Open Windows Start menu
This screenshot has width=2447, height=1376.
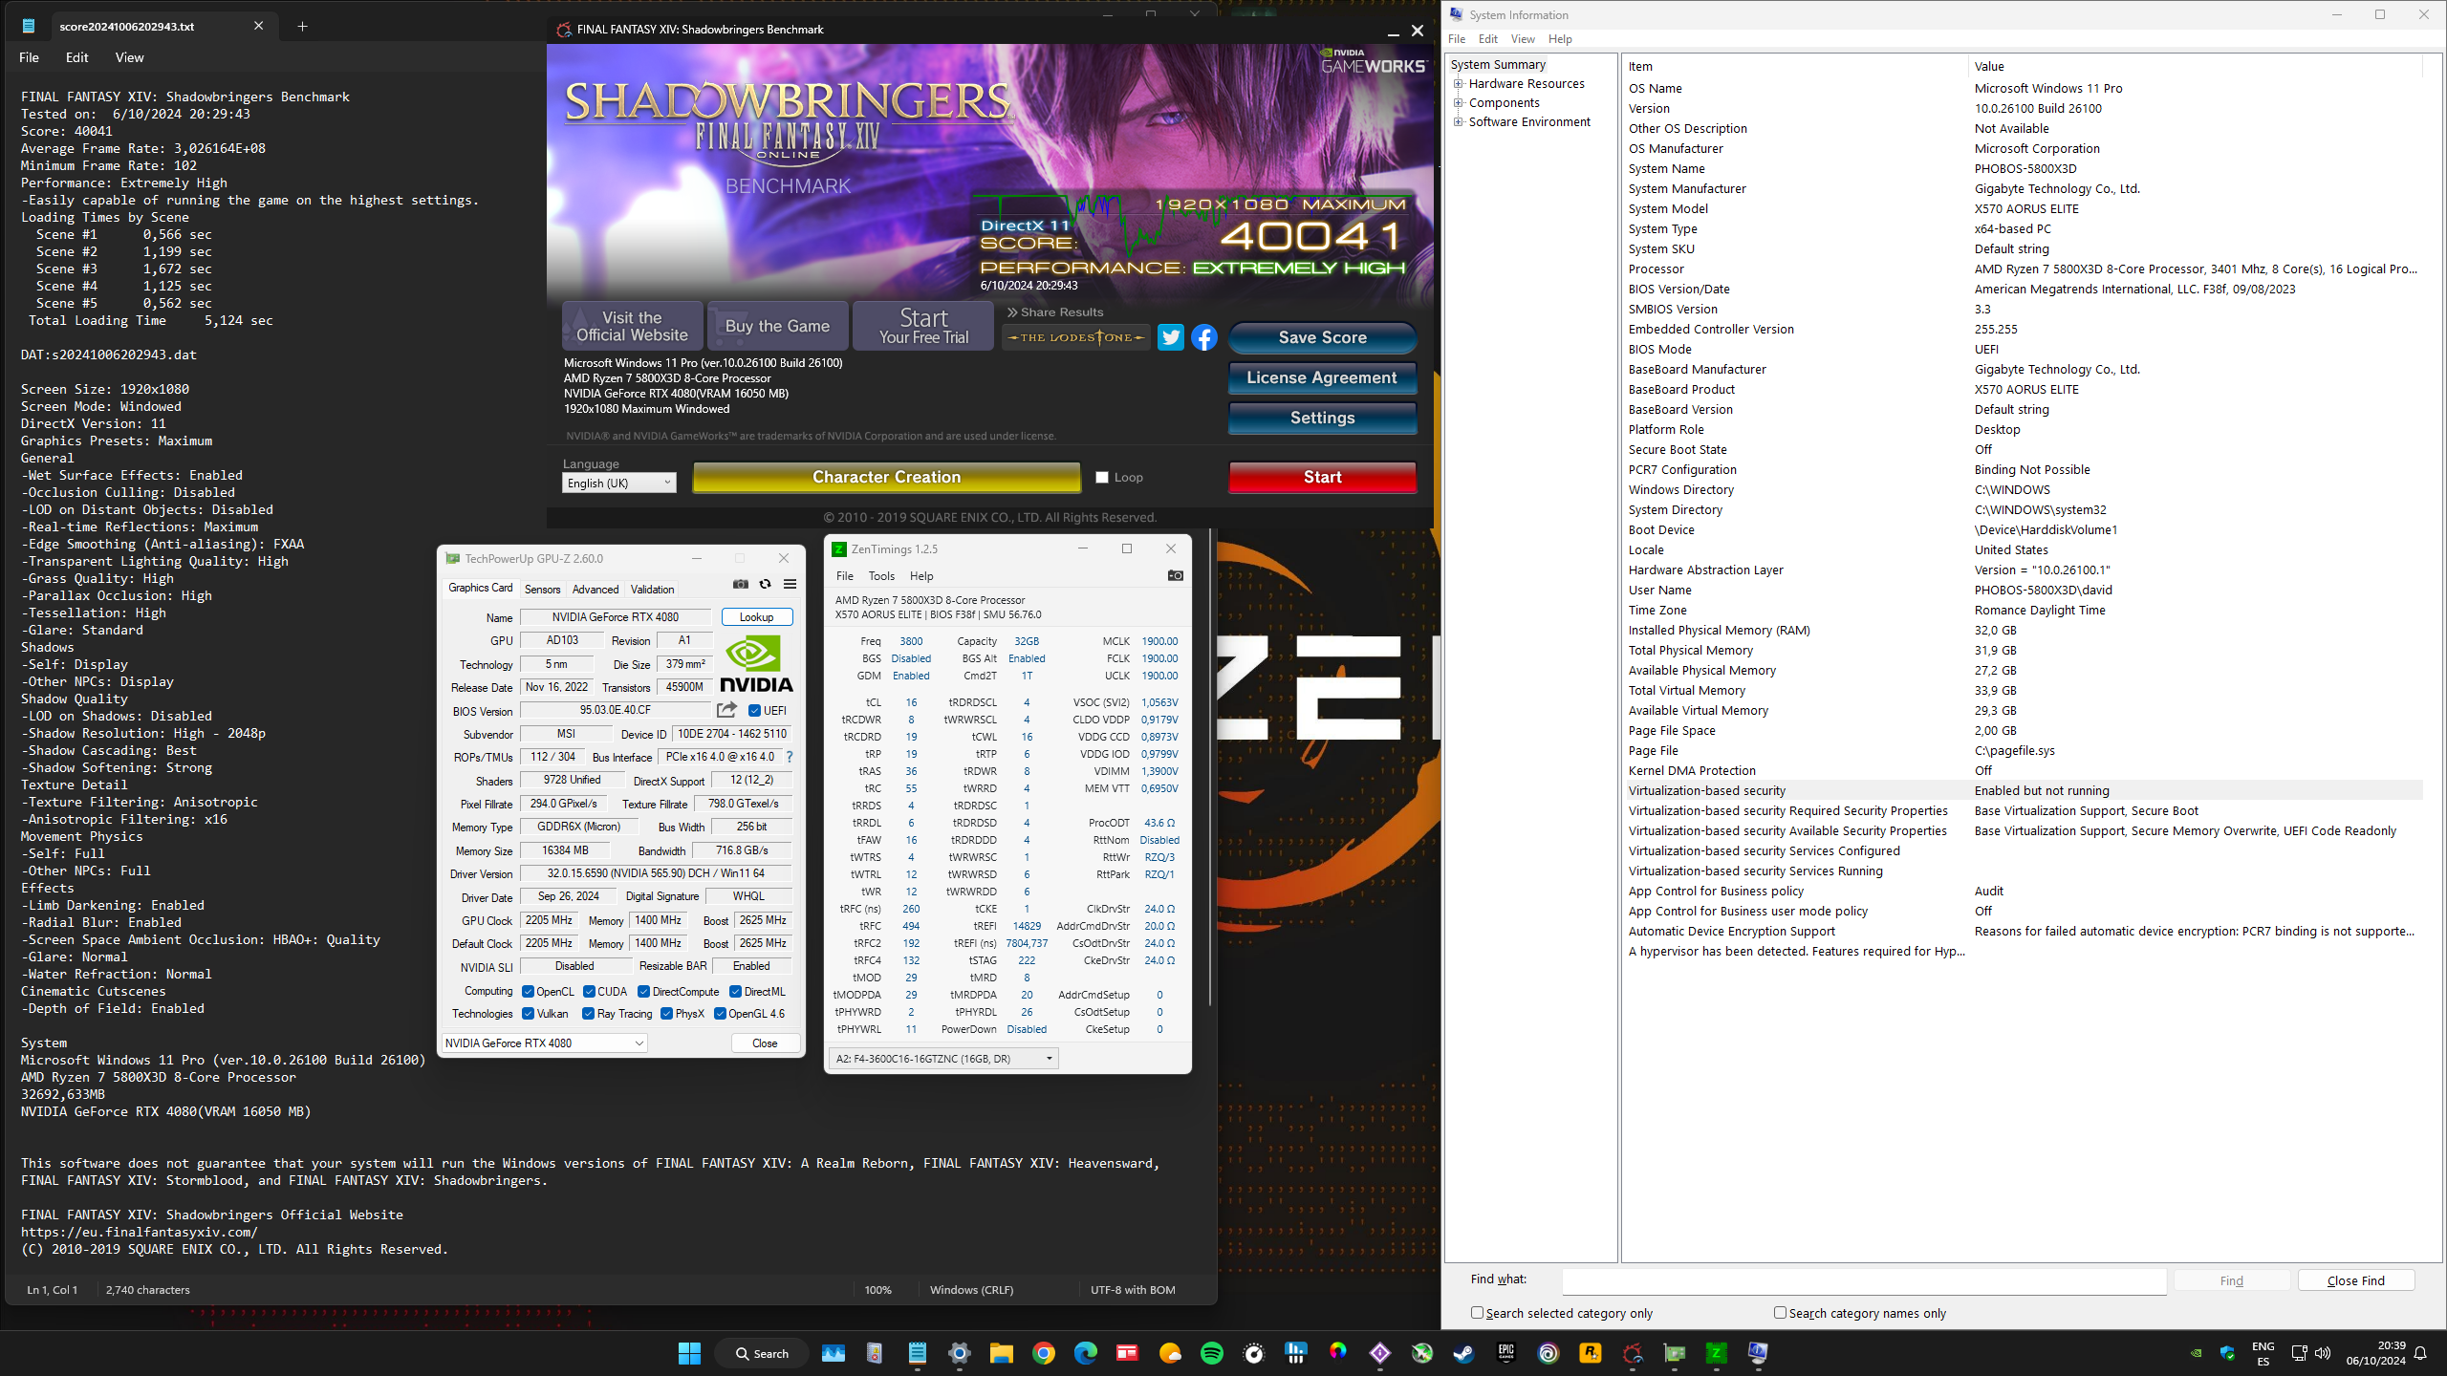(689, 1353)
